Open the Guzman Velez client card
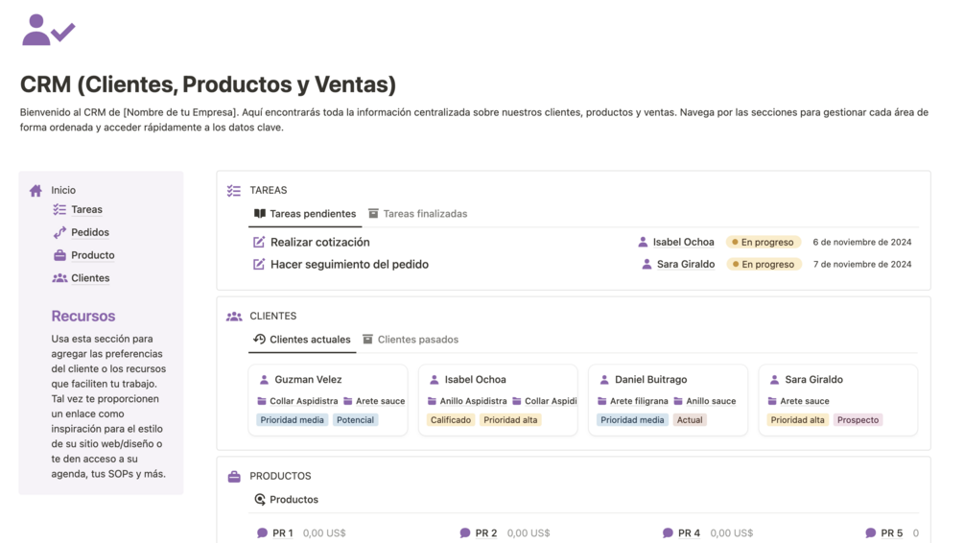 (308, 380)
